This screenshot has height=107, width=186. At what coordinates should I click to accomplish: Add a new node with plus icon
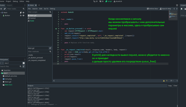click(x=1, y=9)
